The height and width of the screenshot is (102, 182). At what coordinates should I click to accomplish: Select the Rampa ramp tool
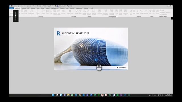pos(76,12)
